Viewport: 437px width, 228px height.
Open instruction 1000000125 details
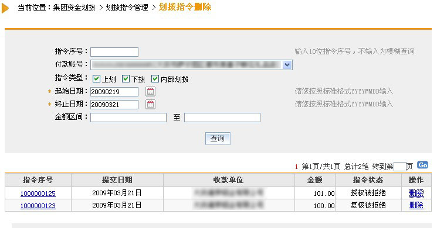pos(38,194)
